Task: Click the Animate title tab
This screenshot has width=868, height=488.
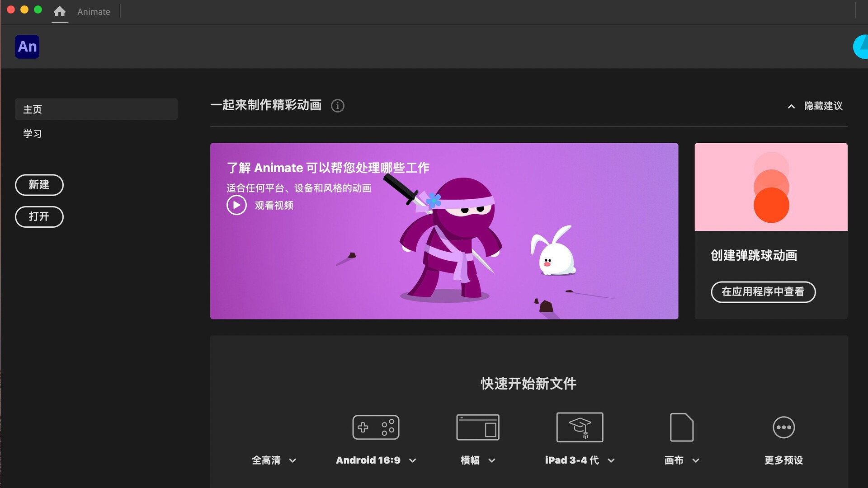Action: point(94,12)
